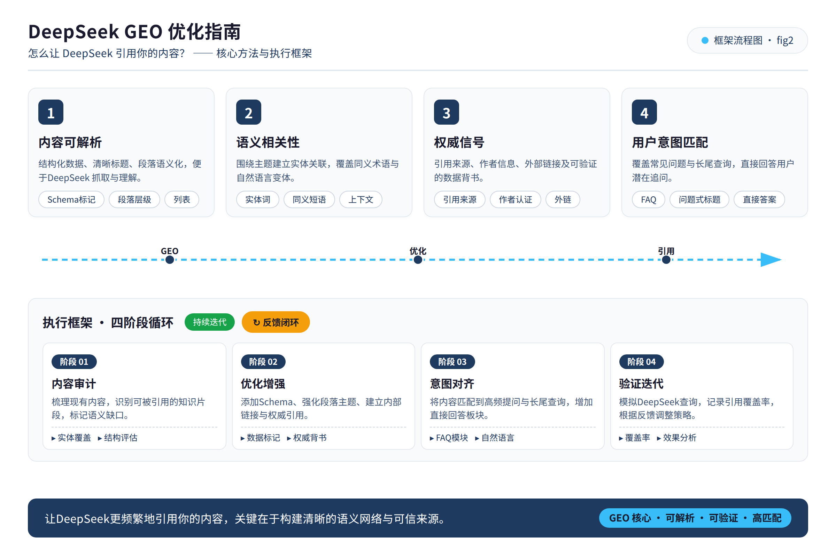Viewport: 836px width, 557px height.
Task: Click the number 3 badge icon
Action: (447, 112)
